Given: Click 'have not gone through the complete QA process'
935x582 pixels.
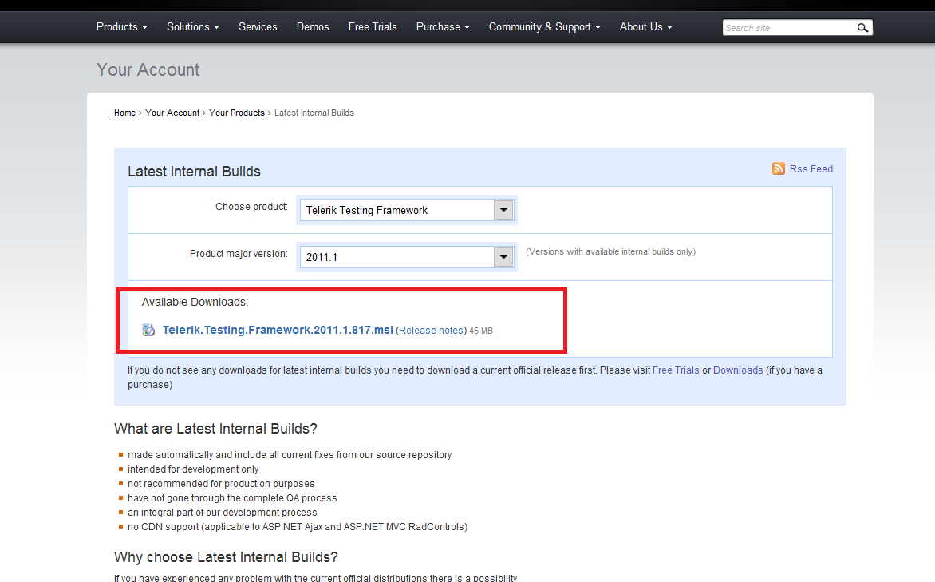Looking at the screenshot, I should (x=232, y=498).
